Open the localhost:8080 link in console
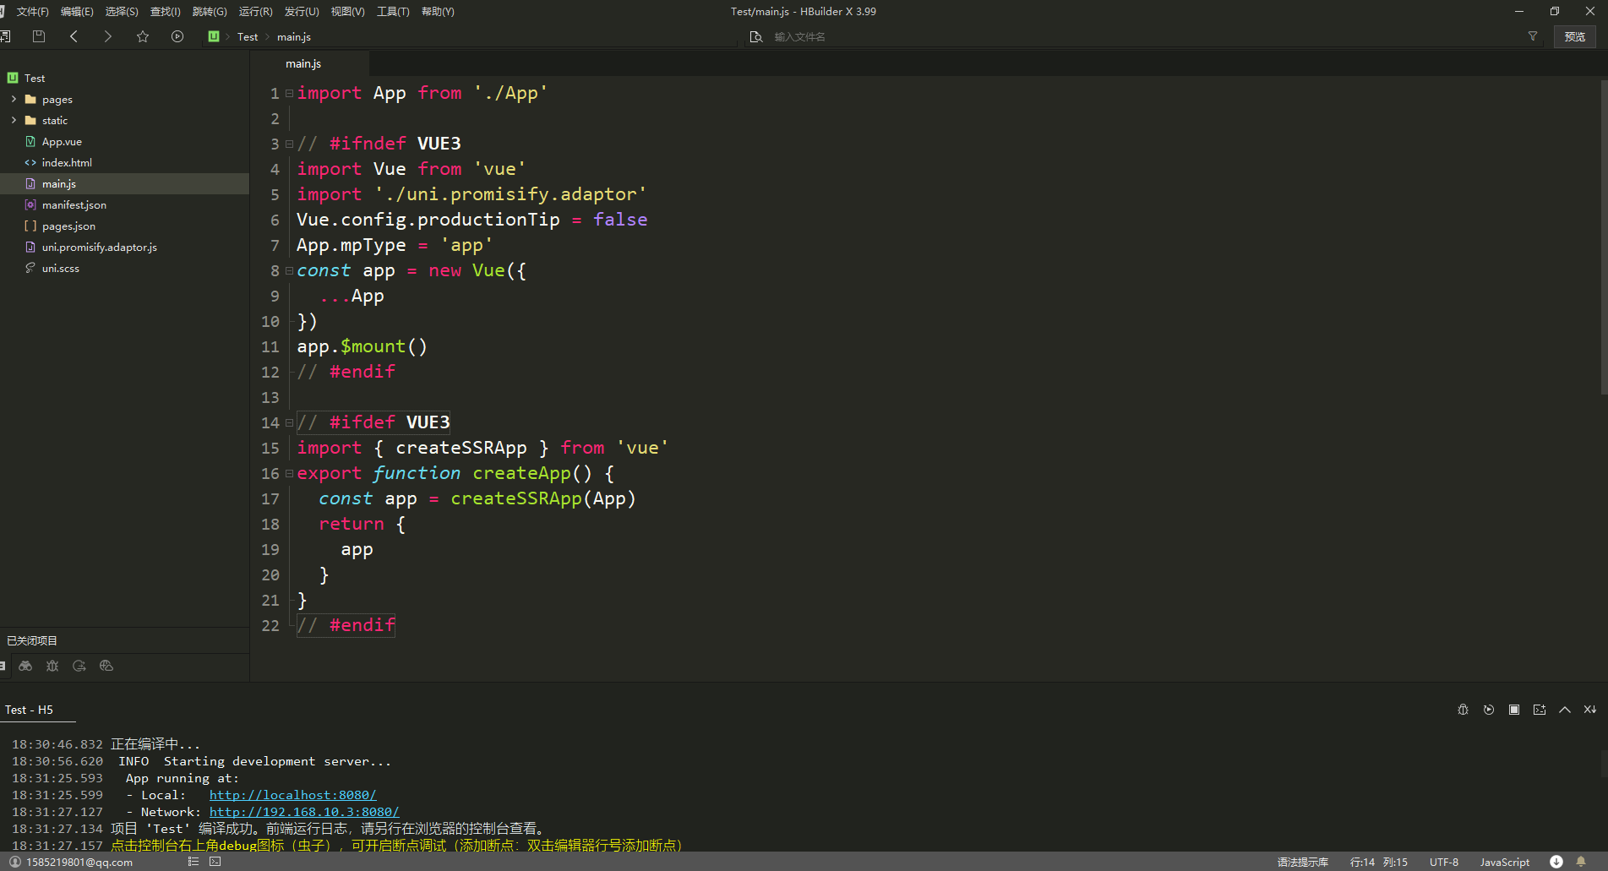The height and width of the screenshot is (871, 1608). click(x=292, y=795)
